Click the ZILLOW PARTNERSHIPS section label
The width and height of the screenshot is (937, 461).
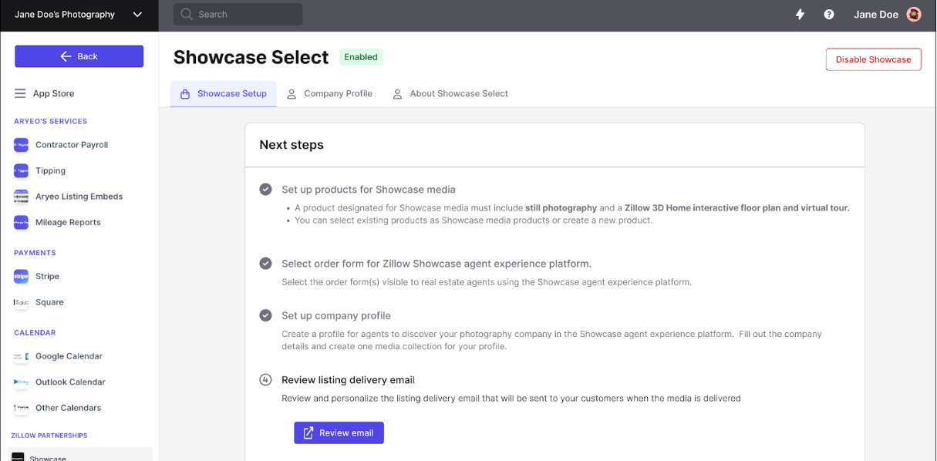click(x=49, y=436)
